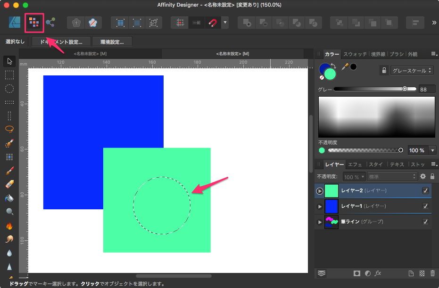This screenshot has width=439, height=288.
Task: Uncheck visibility of 筆ライン group
Action: 425,222
